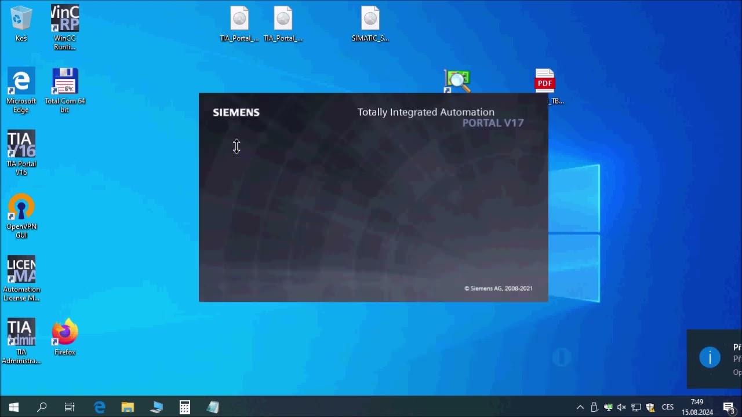Open File Explorer from the taskbar

[x=128, y=407]
